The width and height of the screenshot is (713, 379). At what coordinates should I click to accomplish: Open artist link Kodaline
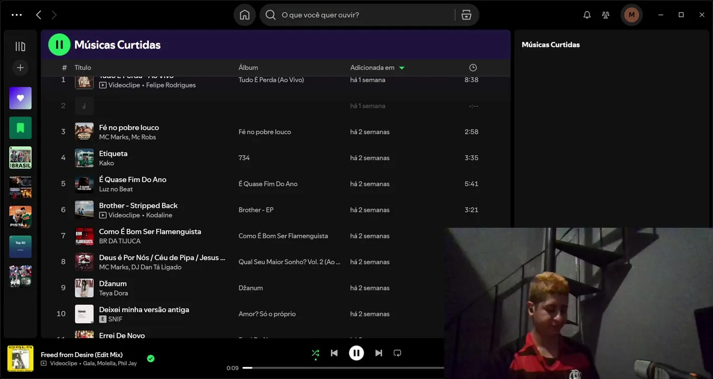(159, 215)
